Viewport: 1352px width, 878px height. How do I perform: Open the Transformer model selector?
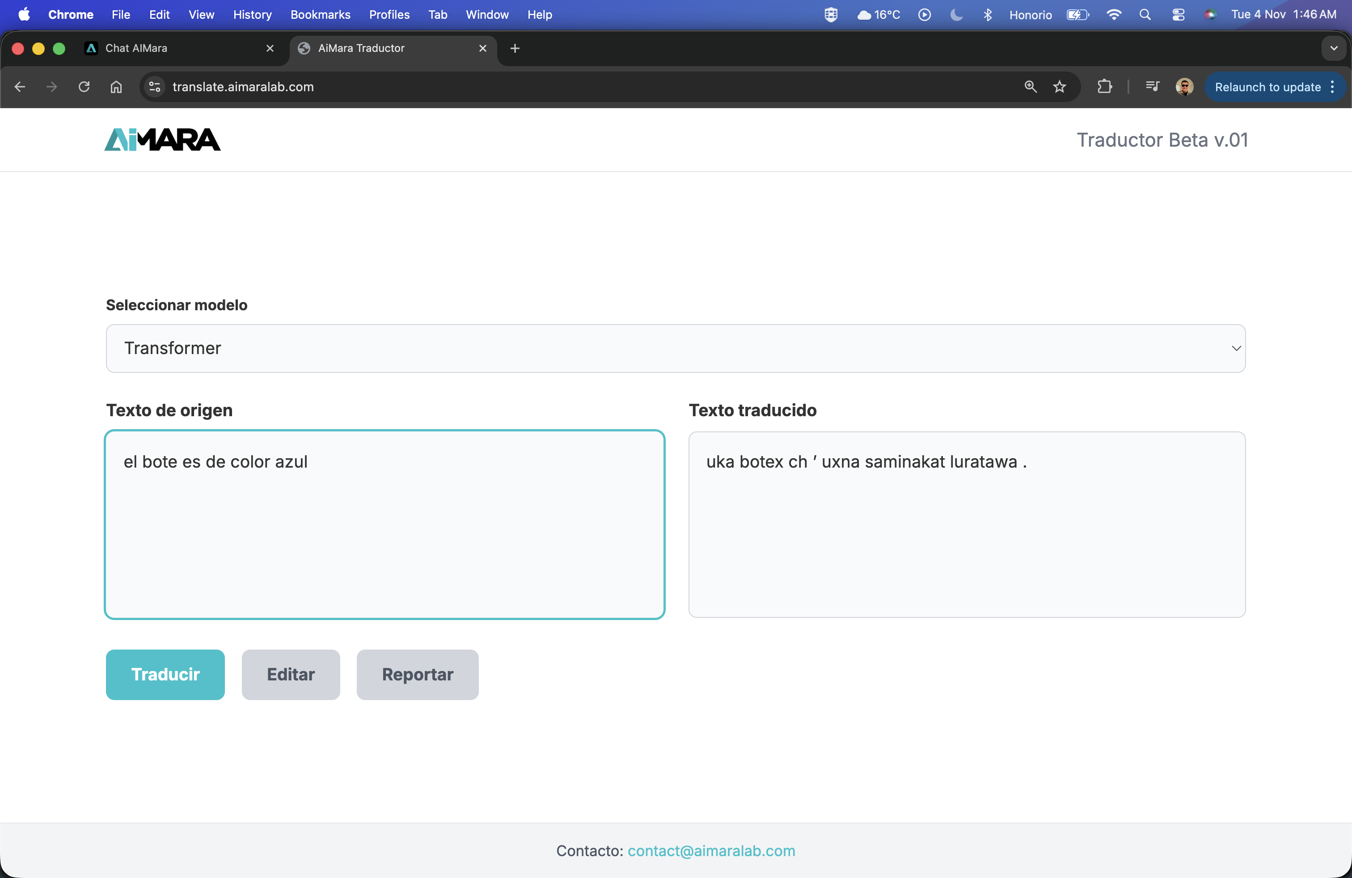(676, 348)
